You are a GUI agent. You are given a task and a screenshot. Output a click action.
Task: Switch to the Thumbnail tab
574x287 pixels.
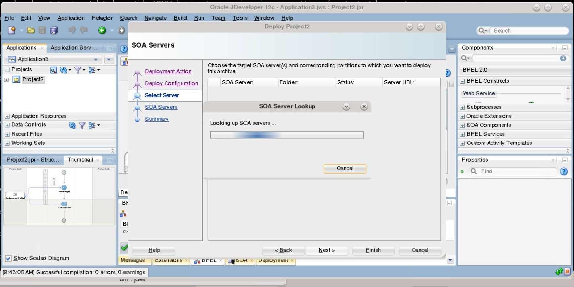(x=80, y=160)
